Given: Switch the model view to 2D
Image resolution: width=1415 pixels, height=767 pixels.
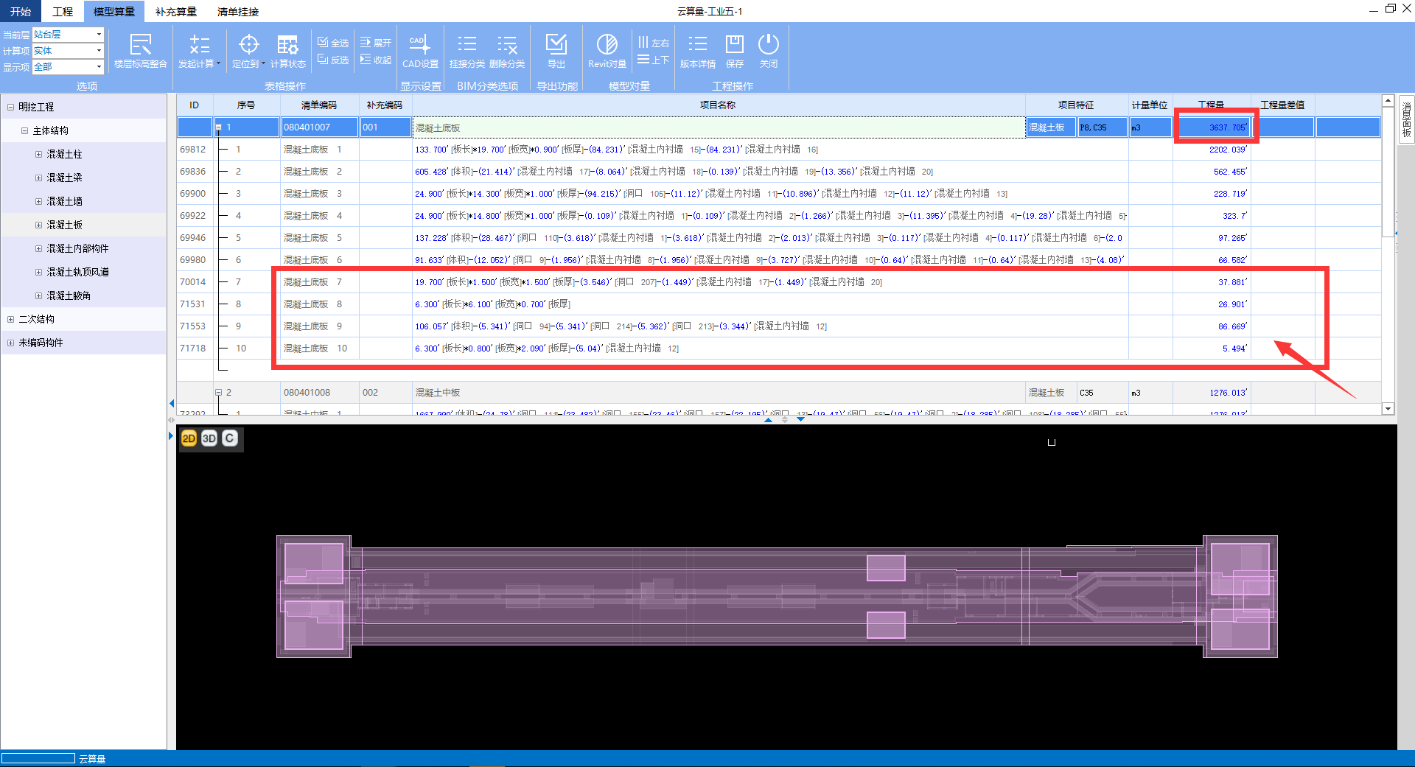Looking at the screenshot, I should click(x=189, y=438).
